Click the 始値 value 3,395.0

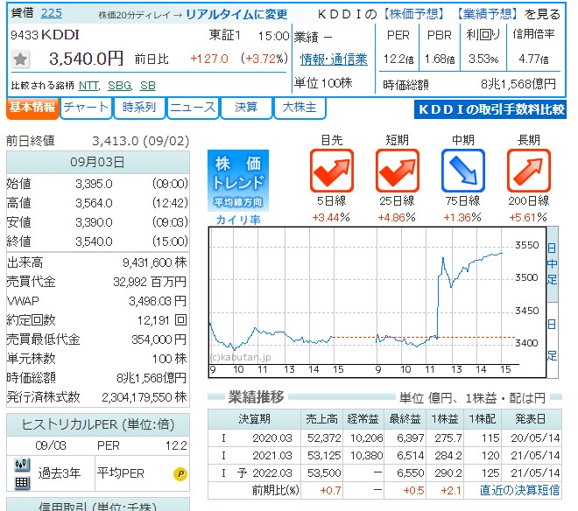click(94, 184)
